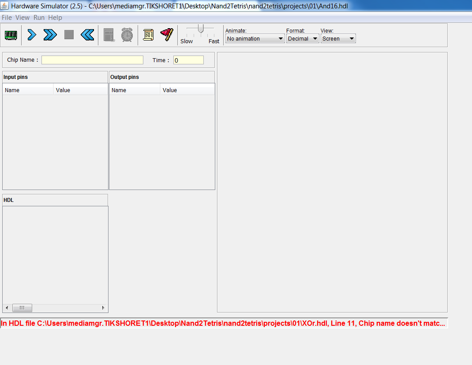472x365 pixels.
Task: Reset the script with the rewind icon
Action: (x=87, y=35)
